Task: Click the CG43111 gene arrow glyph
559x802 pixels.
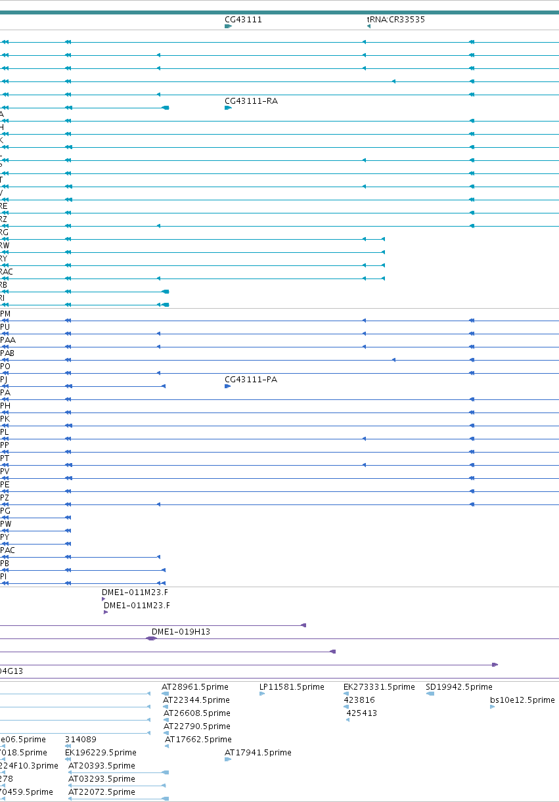Action: click(228, 26)
